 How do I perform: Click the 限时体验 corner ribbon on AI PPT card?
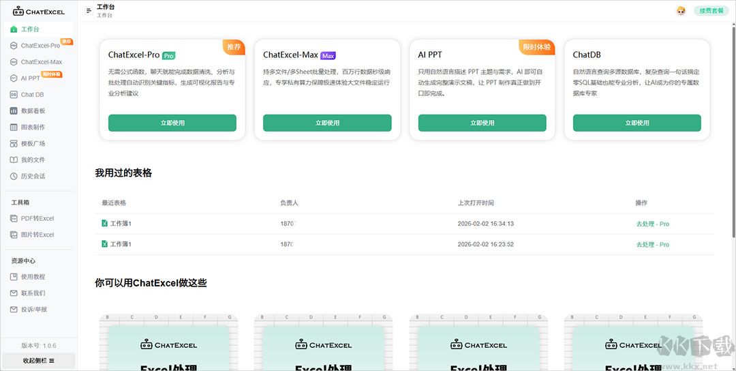pos(538,46)
